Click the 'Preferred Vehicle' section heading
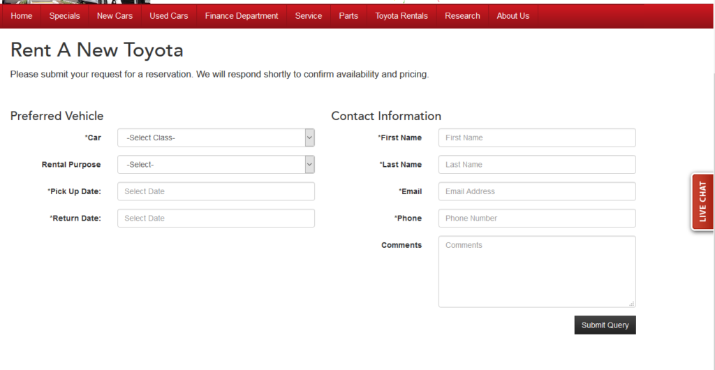Image resolution: width=715 pixels, height=370 pixels. click(57, 116)
